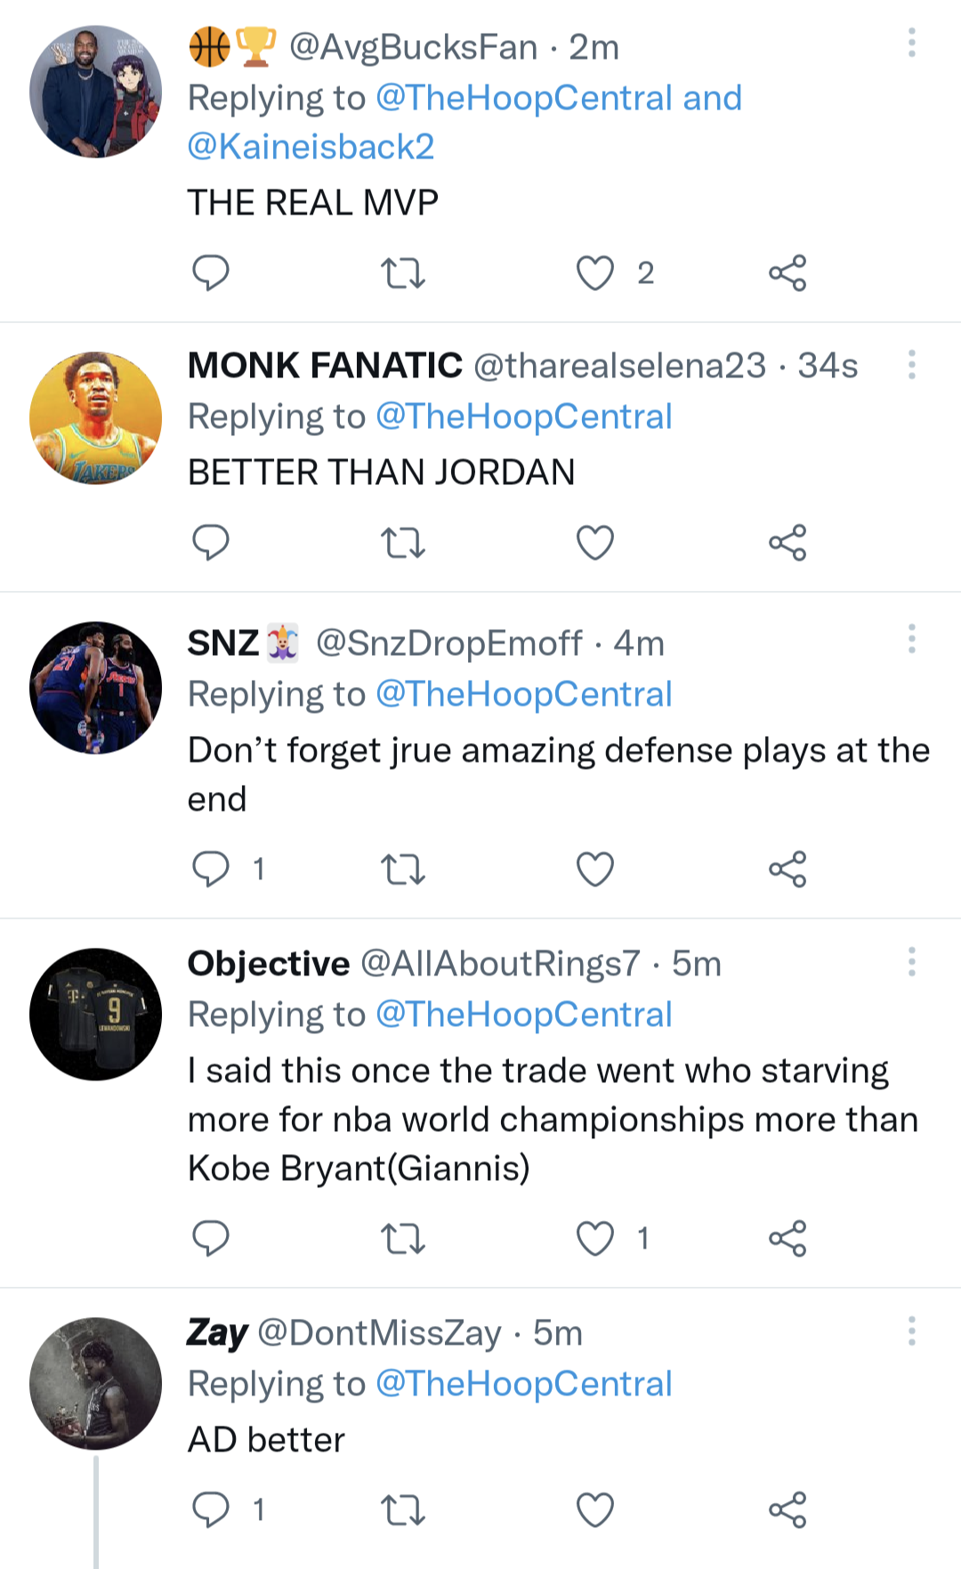
Task: Share SNZ's tweet about jrue defense
Action: point(787,869)
